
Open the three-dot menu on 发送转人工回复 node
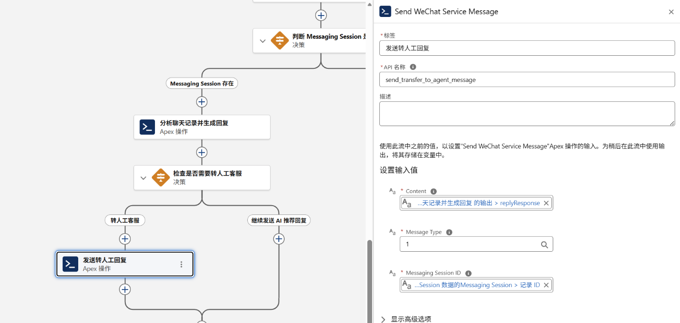pyautogui.click(x=182, y=264)
